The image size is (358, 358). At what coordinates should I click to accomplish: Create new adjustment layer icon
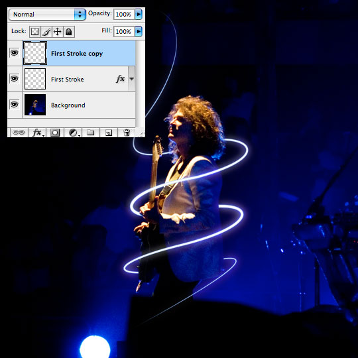click(x=73, y=132)
